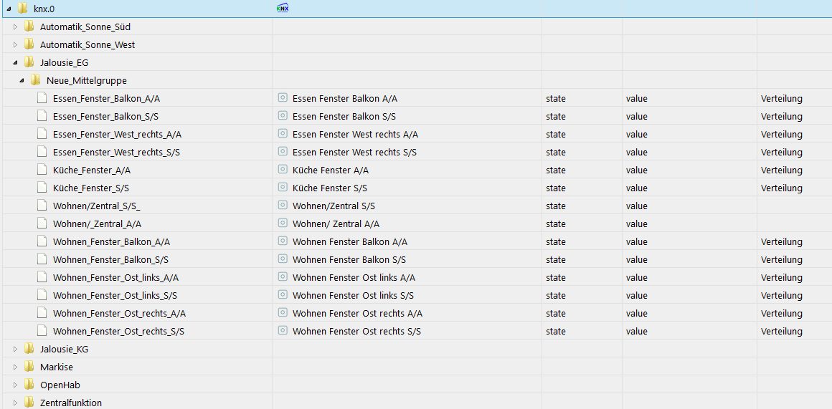Image resolution: width=832 pixels, height=409 pixels.
Task: Click file icon of Essen_Fenster_Balkon_S/S
Action: [42, 116]
